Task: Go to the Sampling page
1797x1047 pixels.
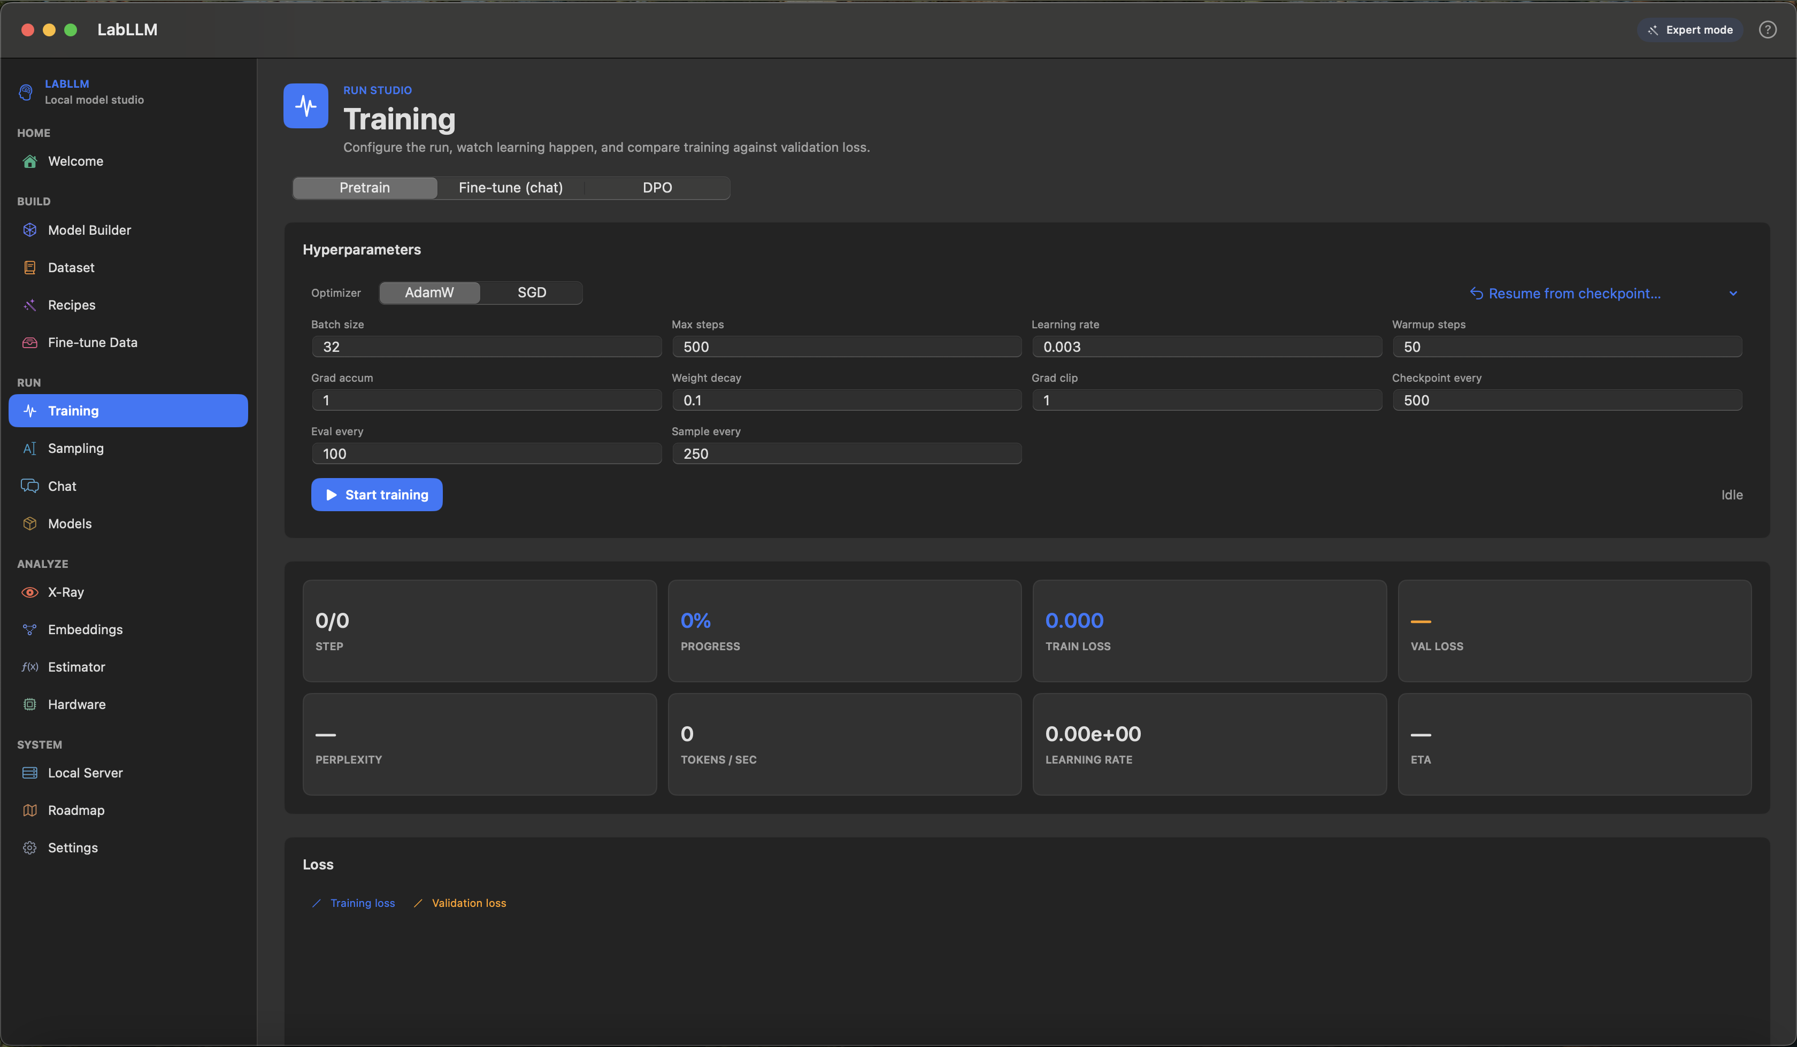Action: tap(128, 449)
